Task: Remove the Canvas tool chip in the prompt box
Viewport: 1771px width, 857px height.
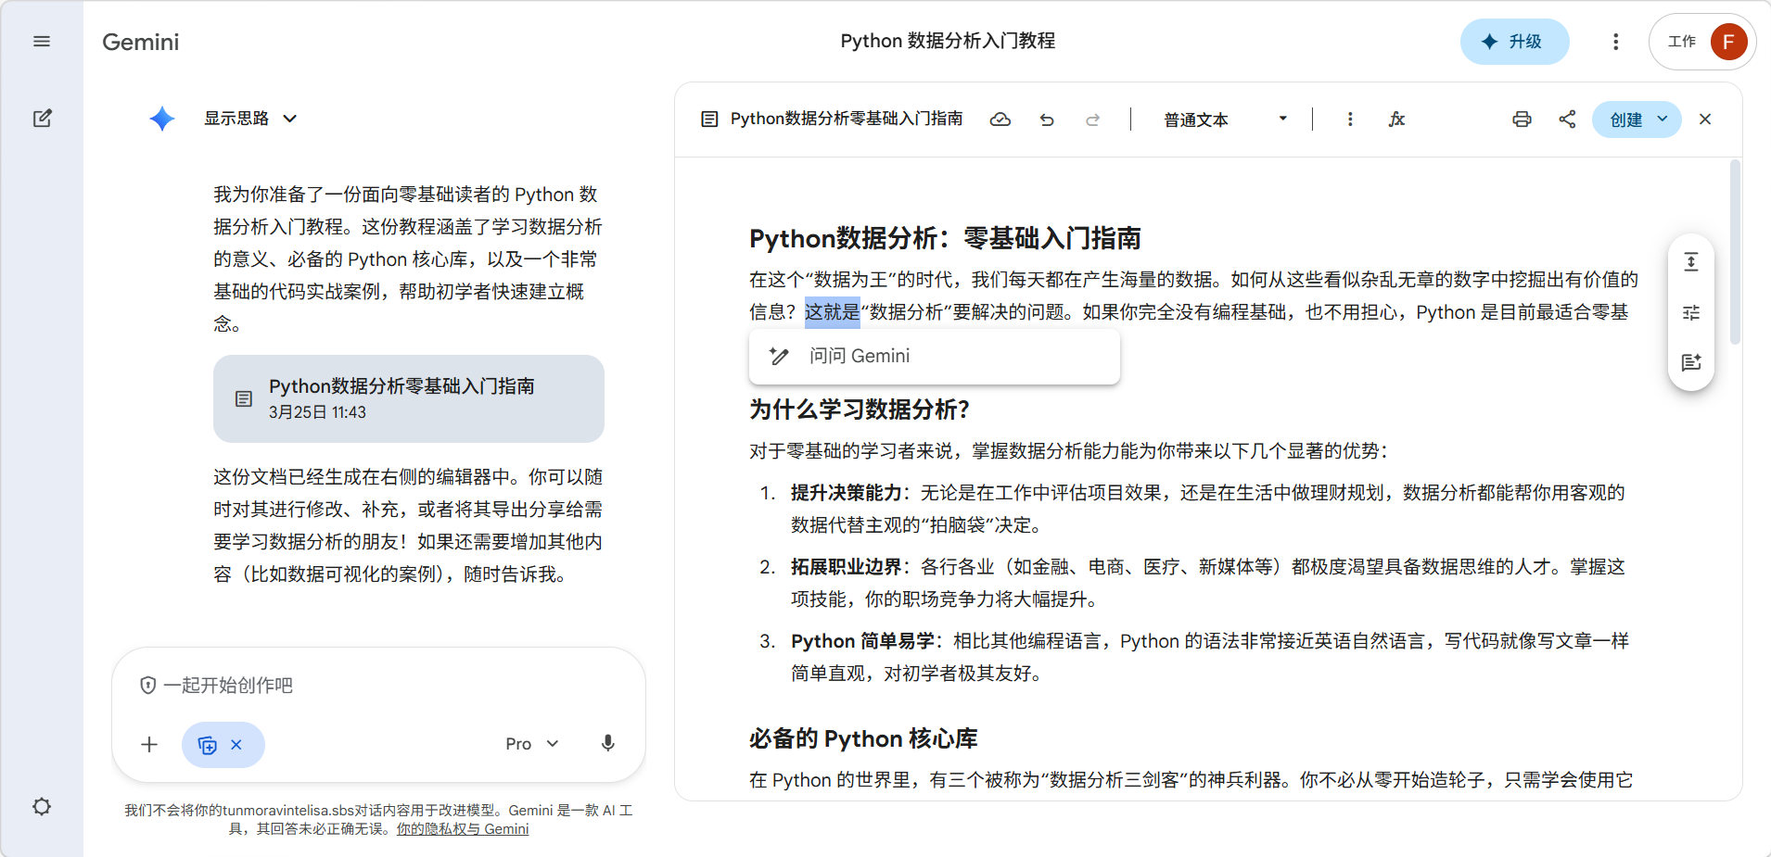Action: (x=236, y=745)
